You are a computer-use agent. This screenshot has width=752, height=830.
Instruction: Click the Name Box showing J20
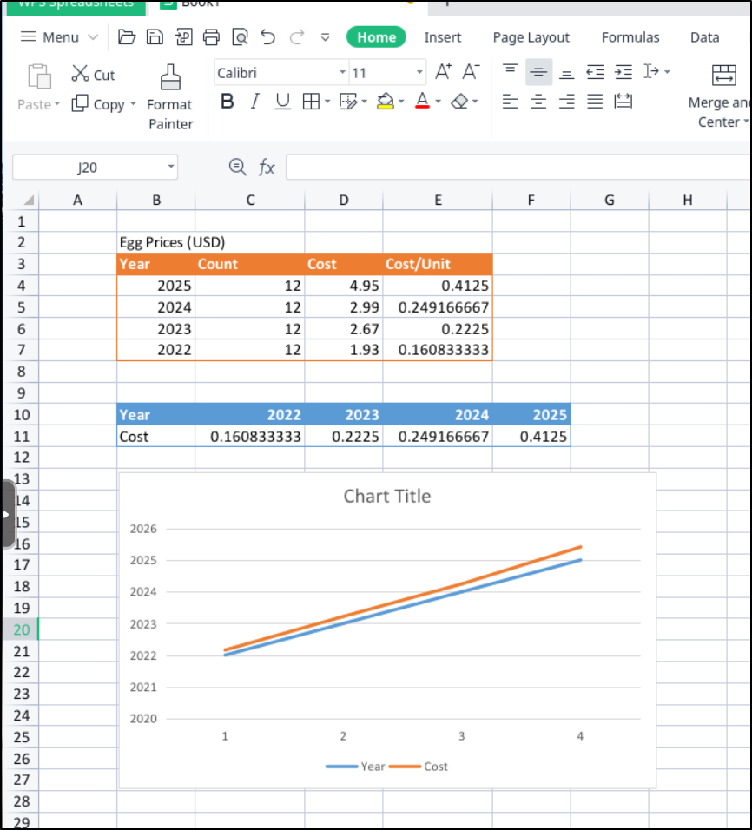click(x=87, y=168)
